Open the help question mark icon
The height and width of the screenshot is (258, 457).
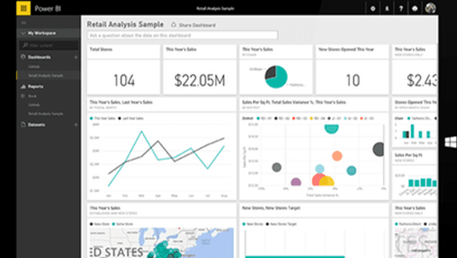click(401, 9)
